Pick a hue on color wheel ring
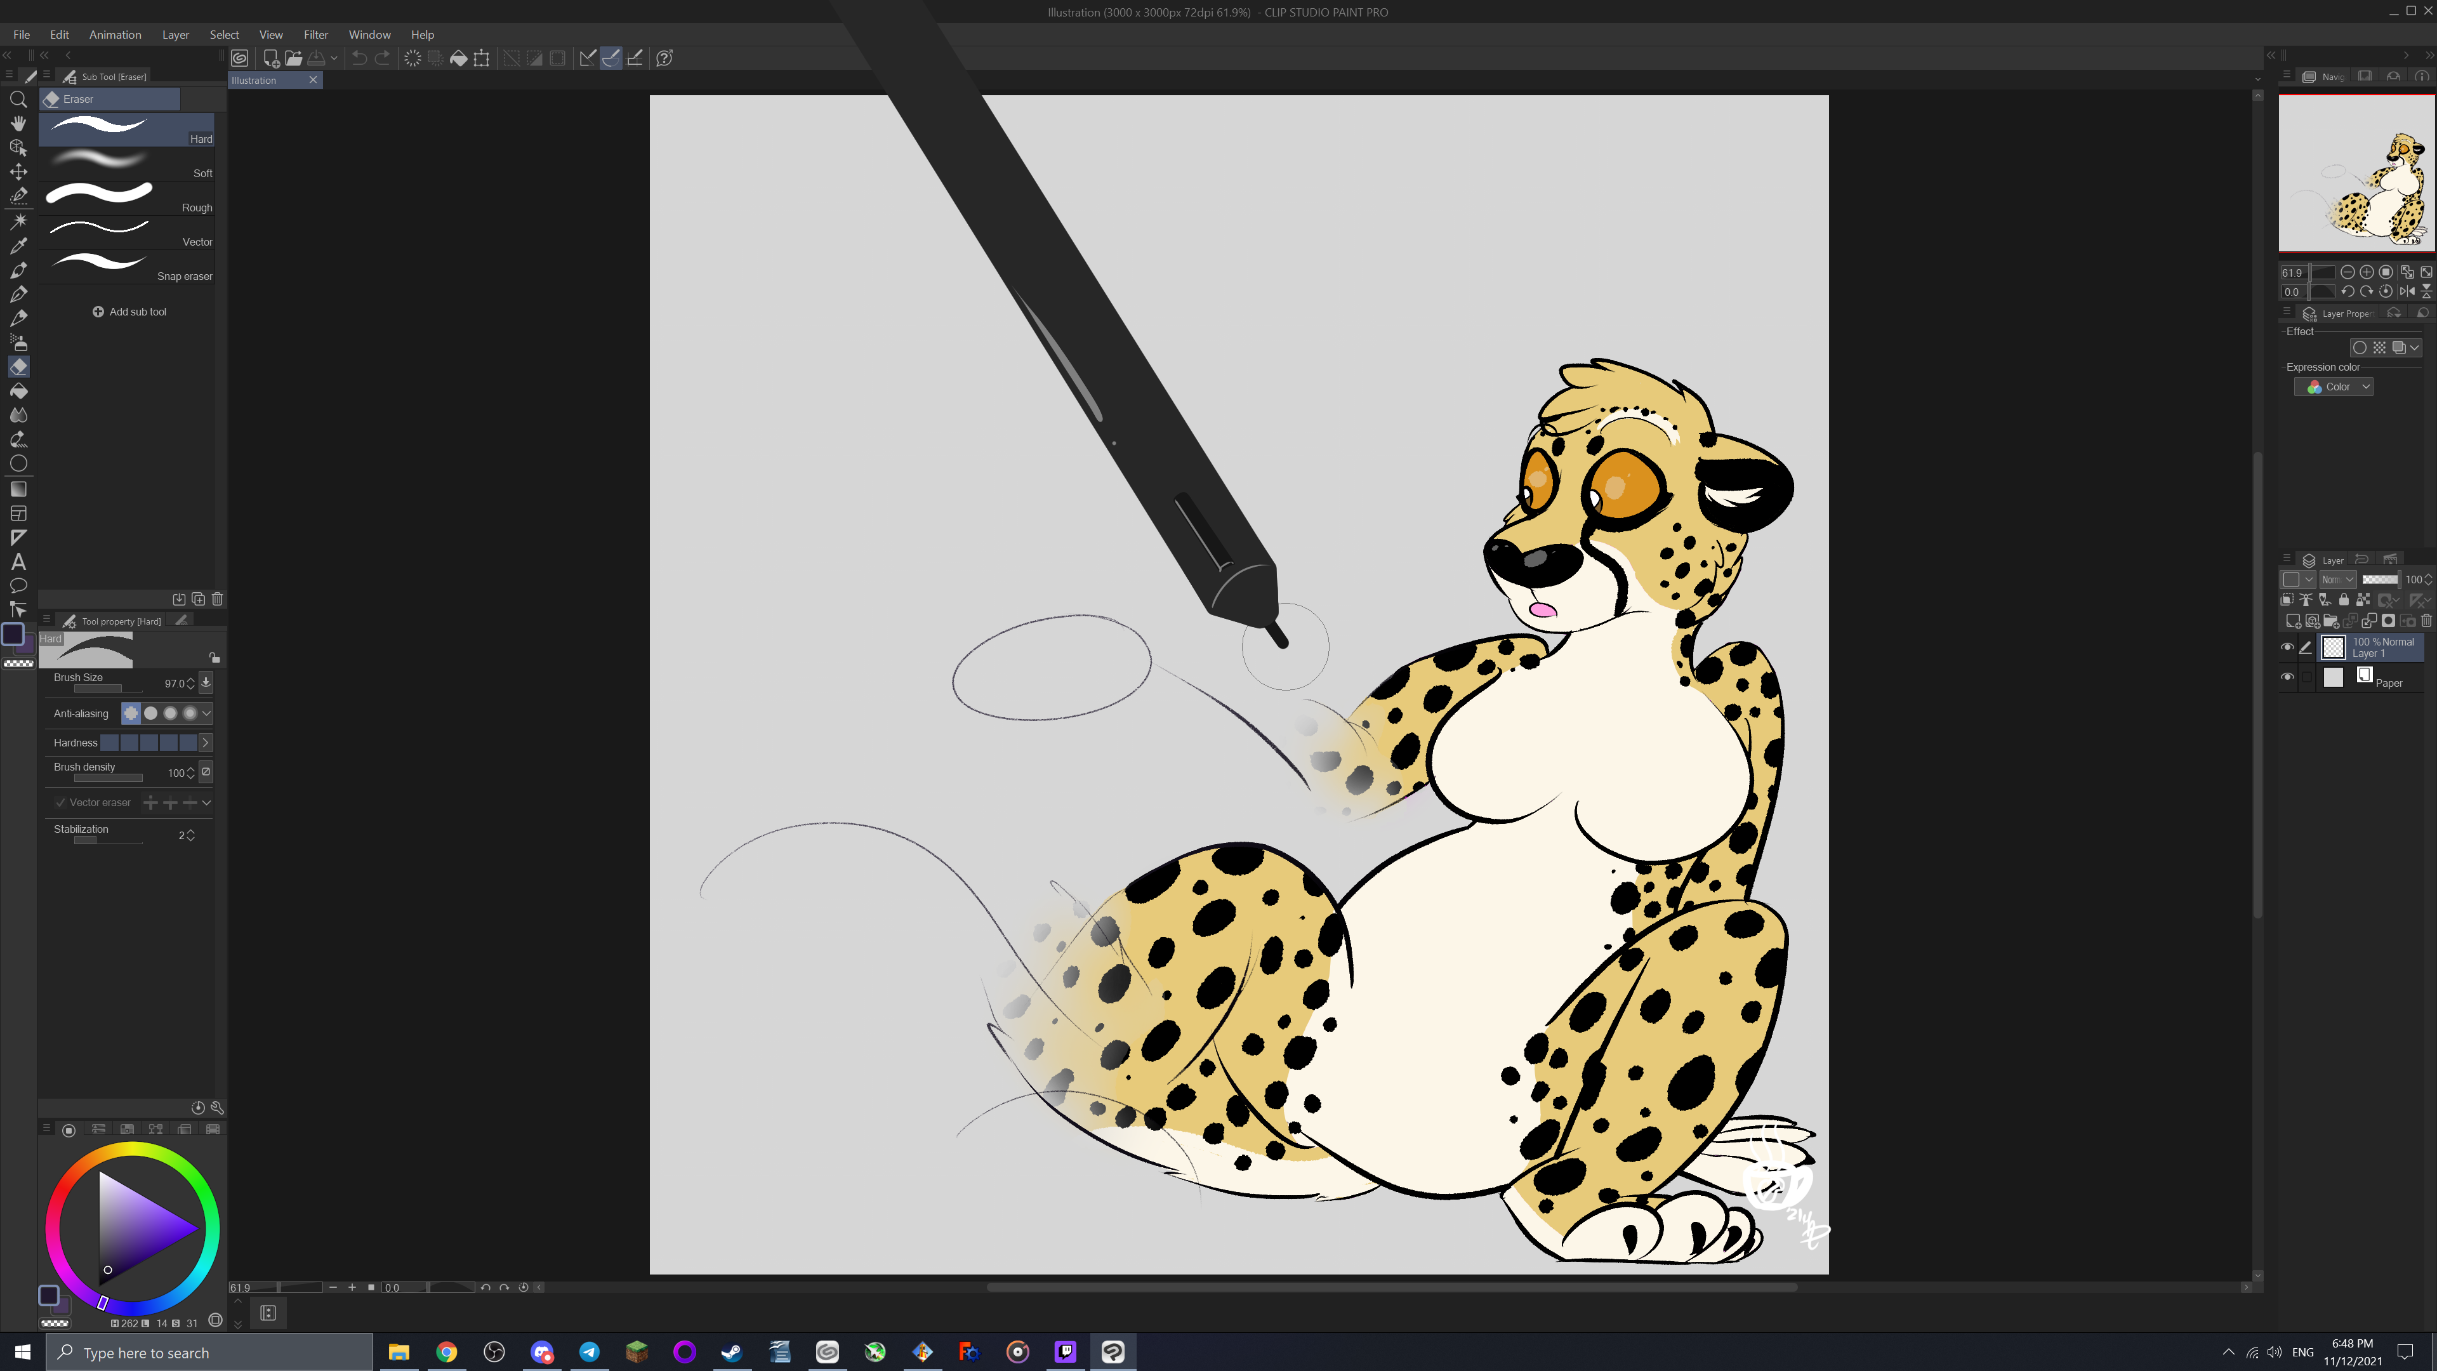 click(133, 1149)
